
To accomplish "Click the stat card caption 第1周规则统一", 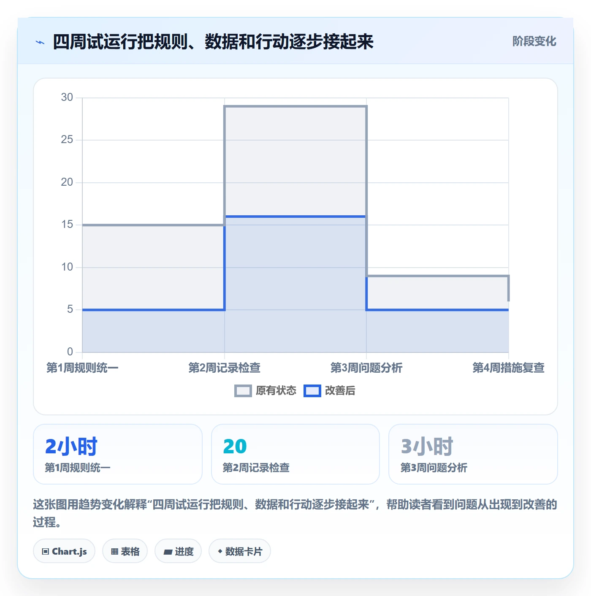I will pos(78,468).
